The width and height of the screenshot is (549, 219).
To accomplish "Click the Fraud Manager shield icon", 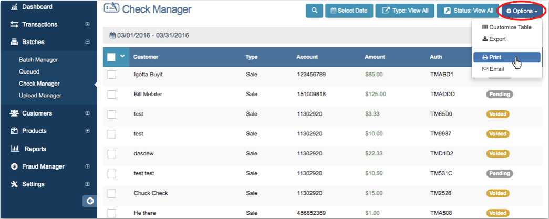I will [14, 166].
